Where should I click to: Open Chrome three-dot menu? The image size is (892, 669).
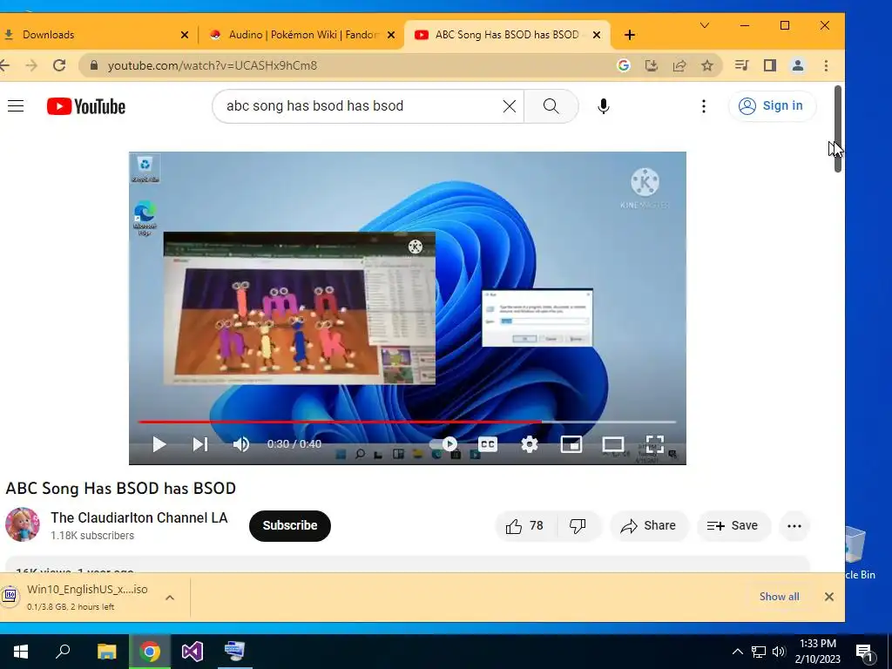coord(826,65)
